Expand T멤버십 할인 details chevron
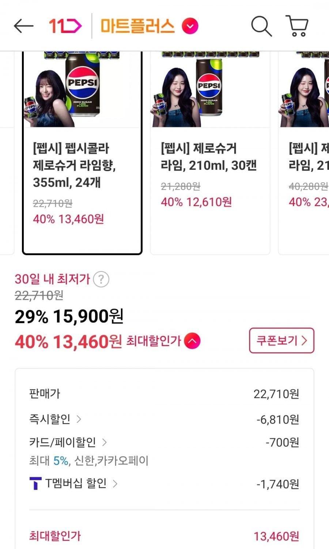Screen dimensions: 329x549 [x=115, y=483]
